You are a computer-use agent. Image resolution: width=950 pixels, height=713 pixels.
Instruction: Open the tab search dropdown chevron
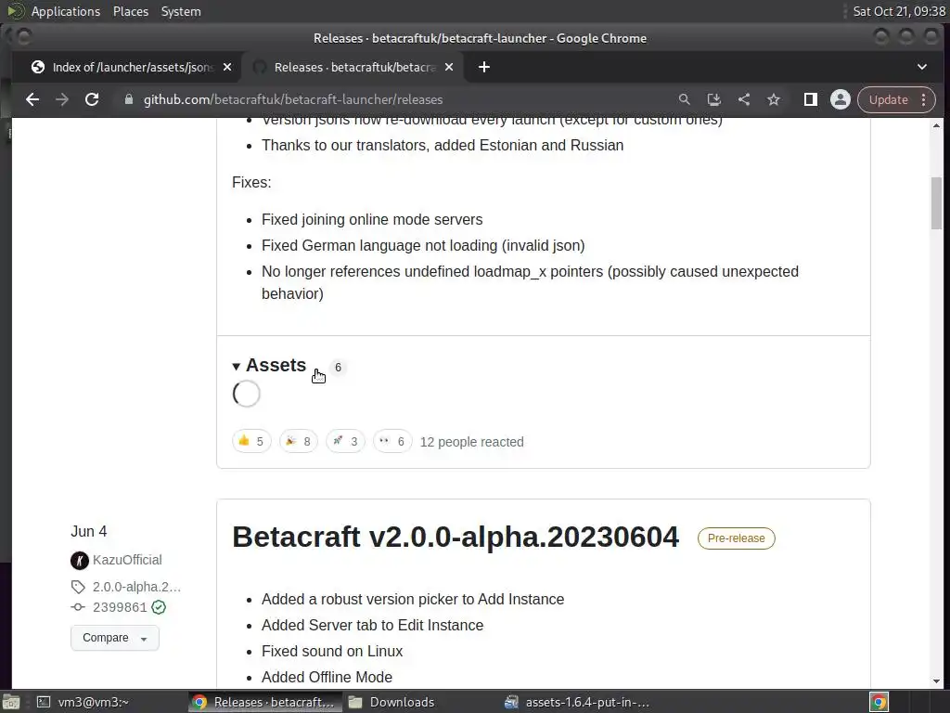(x=921, y=67)
